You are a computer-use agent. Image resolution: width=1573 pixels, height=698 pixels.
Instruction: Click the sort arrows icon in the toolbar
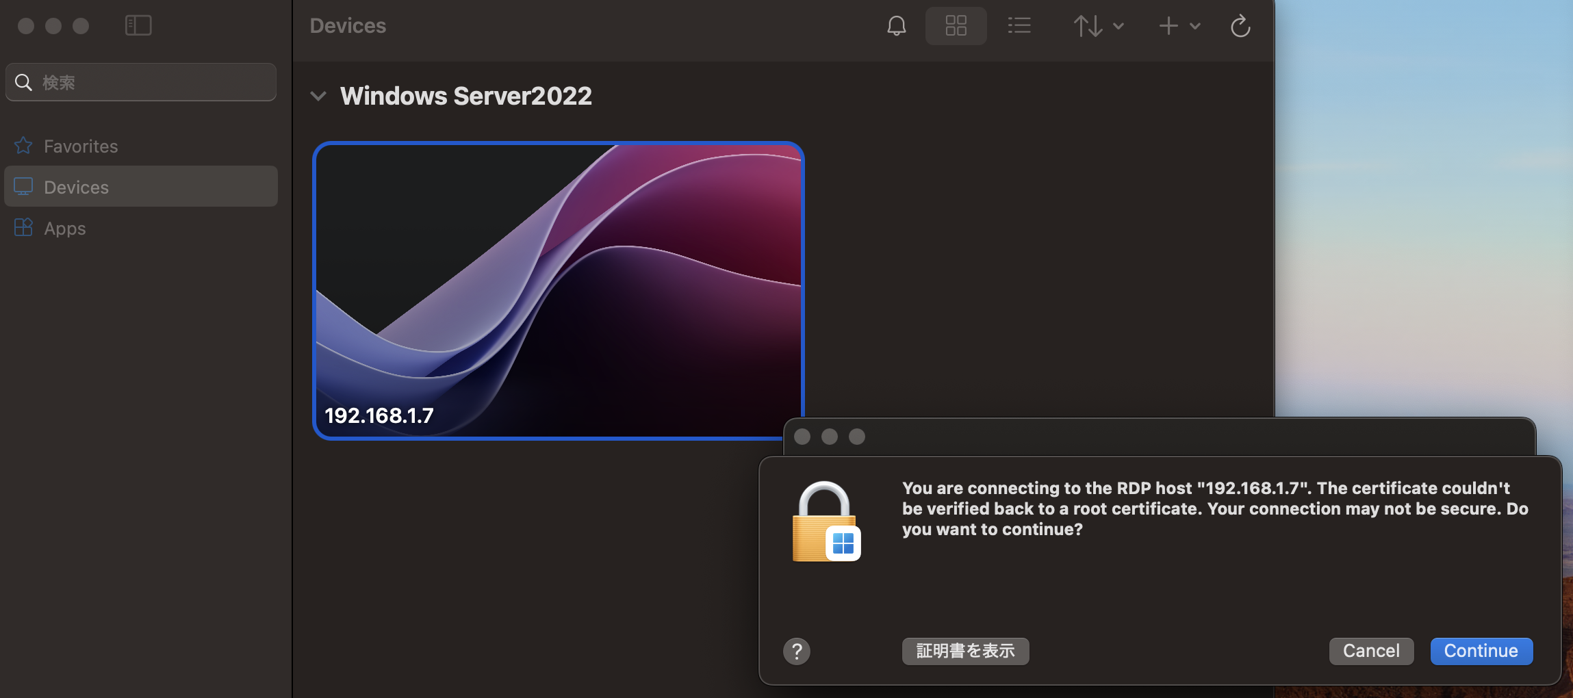coord(1088,25)
